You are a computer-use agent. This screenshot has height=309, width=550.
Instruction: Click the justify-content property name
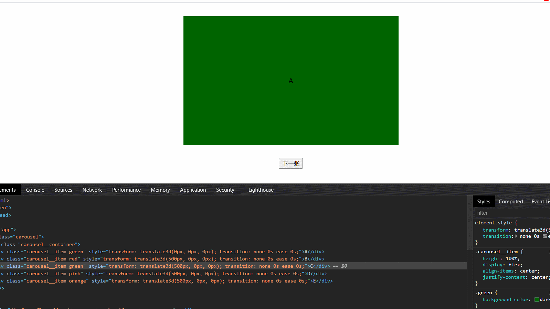click(504, 277)
